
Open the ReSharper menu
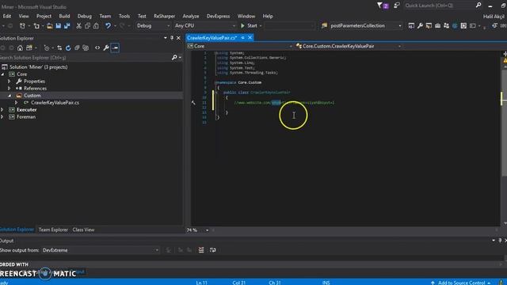[164, 16]
